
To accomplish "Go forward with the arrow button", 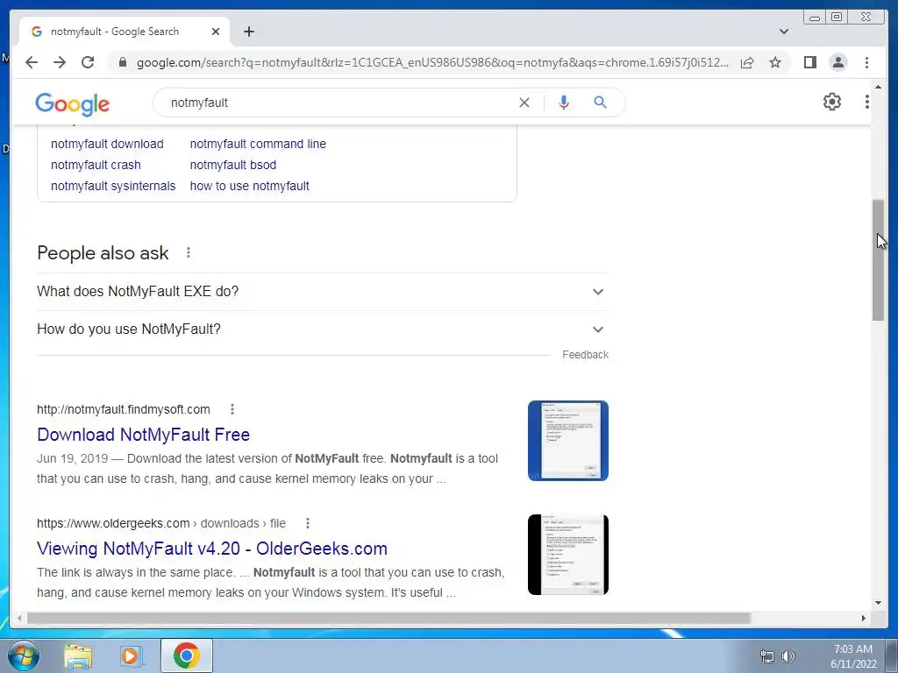I will pos(60,62).
